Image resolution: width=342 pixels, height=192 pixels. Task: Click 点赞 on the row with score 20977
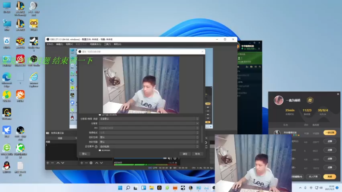coord(330,142)
